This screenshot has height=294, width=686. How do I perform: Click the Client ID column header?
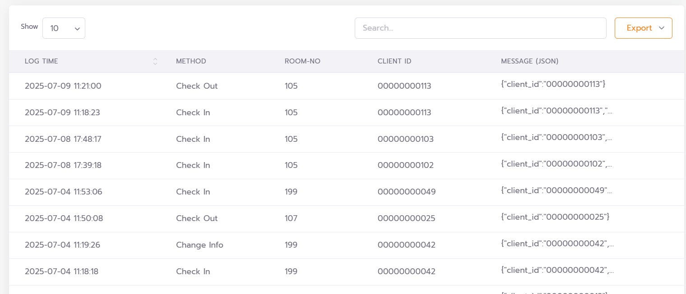[394, 61]
